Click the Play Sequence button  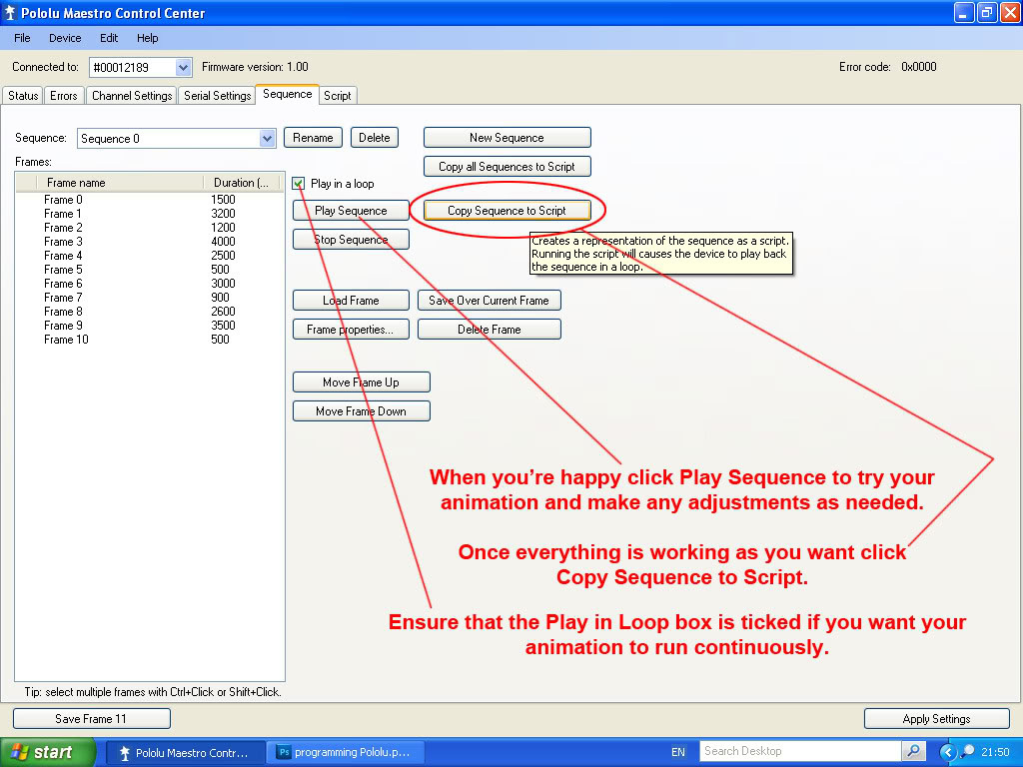pyautogui.click(x=351, y=211)
